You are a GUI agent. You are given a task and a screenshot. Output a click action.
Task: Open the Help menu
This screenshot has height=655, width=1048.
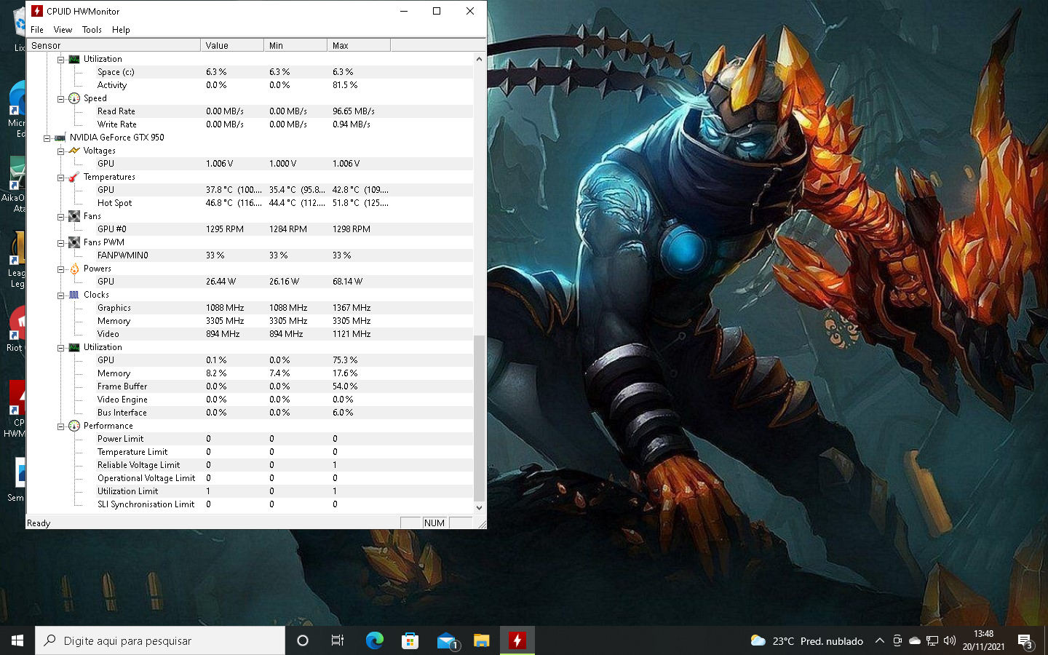click(x=121, y=30)
